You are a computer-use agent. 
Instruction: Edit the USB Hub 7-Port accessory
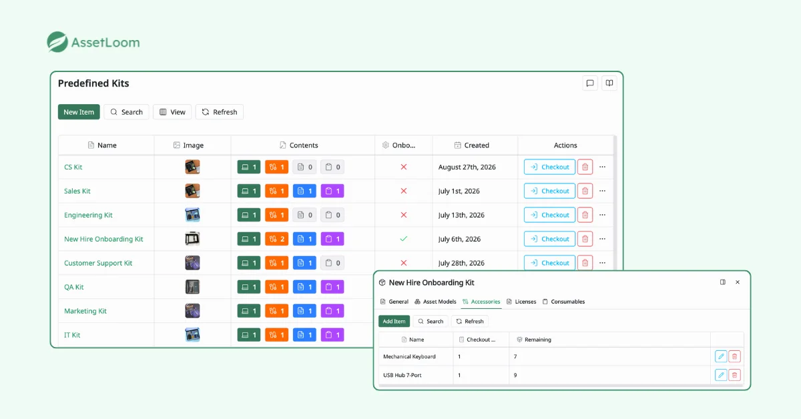[x=721, y=375]
